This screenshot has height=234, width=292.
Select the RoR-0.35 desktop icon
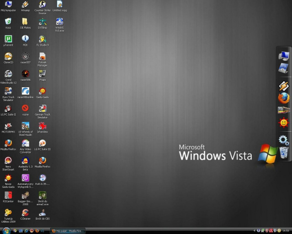pyautogui.click(x=42, y=180)
